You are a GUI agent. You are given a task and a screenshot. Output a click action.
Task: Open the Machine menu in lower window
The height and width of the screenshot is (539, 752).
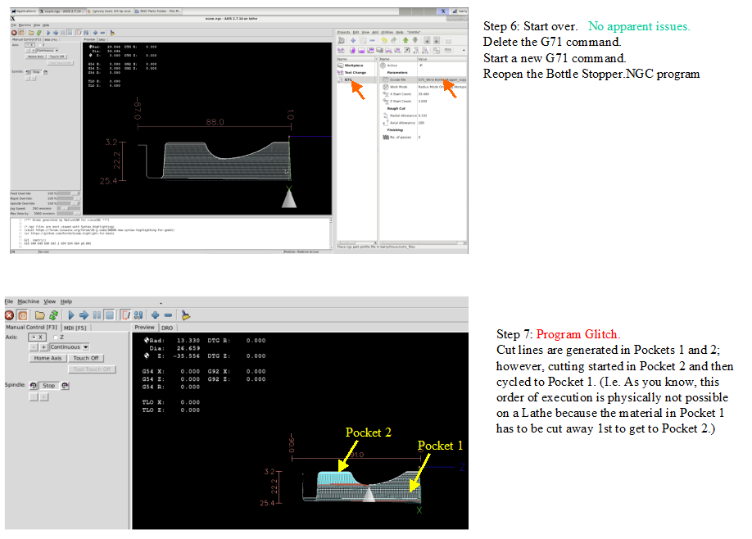[x=28, y=301]
